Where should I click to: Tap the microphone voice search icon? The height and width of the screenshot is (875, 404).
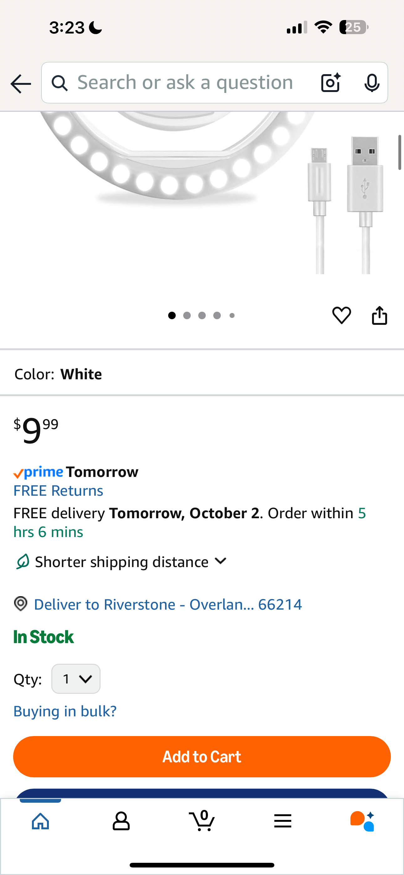click(372, 83)
